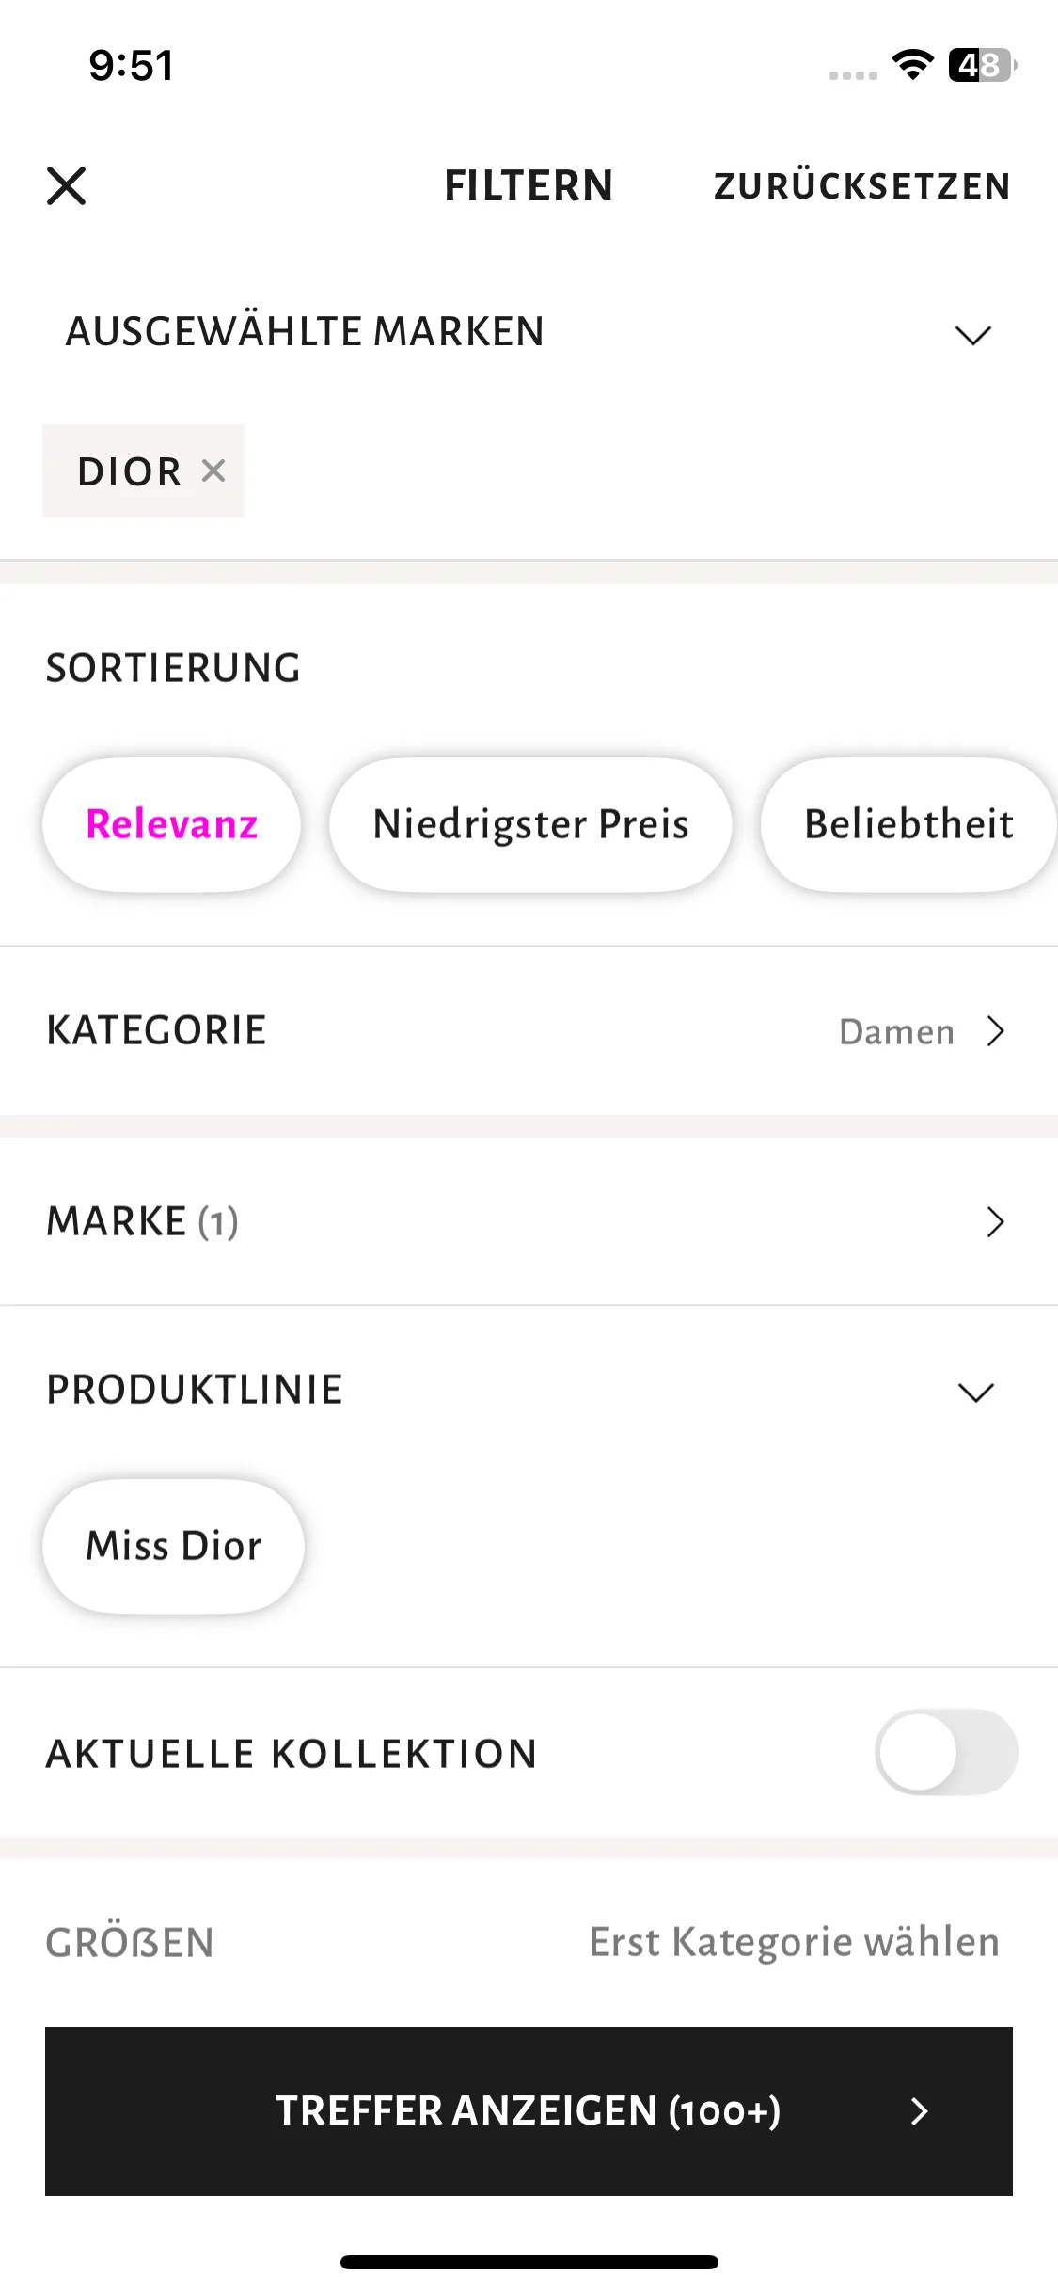Tap the battery indicator icon
This screenshot has width=1058, height=2292.
click(982, 65)
